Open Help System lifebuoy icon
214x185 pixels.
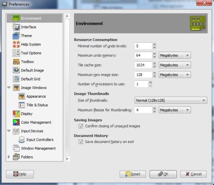coord(16,45)
